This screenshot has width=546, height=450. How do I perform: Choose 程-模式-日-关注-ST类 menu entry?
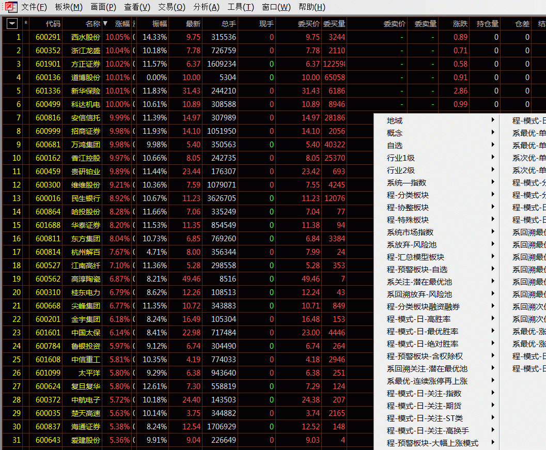[436, 418]
